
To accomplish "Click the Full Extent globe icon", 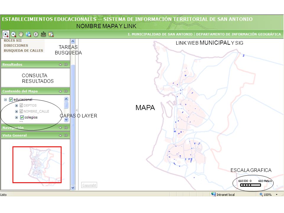I will [x=28, y=34].
